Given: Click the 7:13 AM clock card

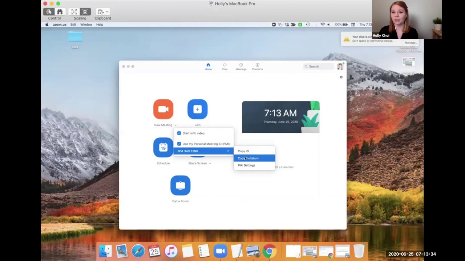Looking at the screenshot, I should [280, 117].
